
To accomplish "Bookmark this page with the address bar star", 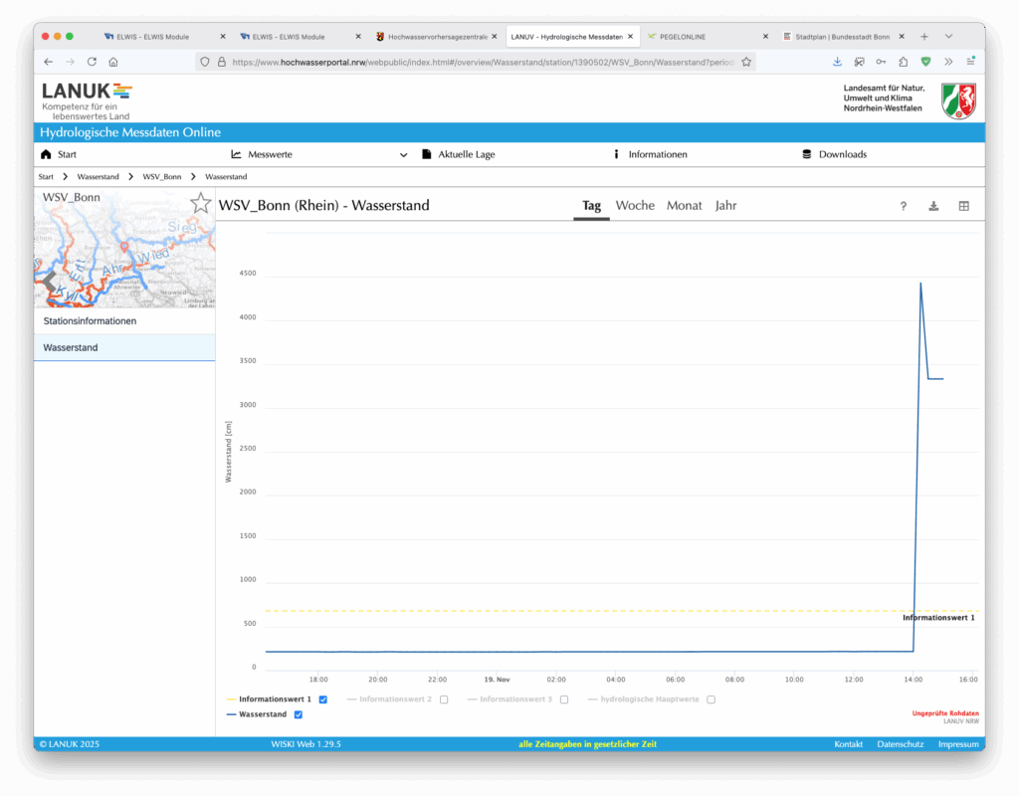I will pos(746,62).
